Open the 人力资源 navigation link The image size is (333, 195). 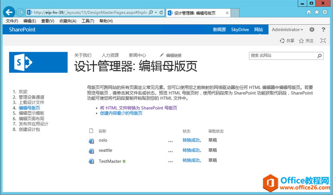point(110,55)
